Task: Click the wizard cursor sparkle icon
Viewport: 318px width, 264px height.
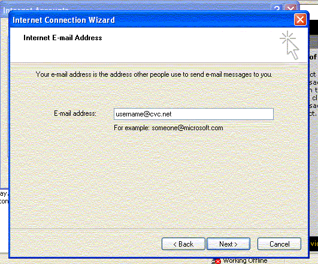Action: (289, 45)
